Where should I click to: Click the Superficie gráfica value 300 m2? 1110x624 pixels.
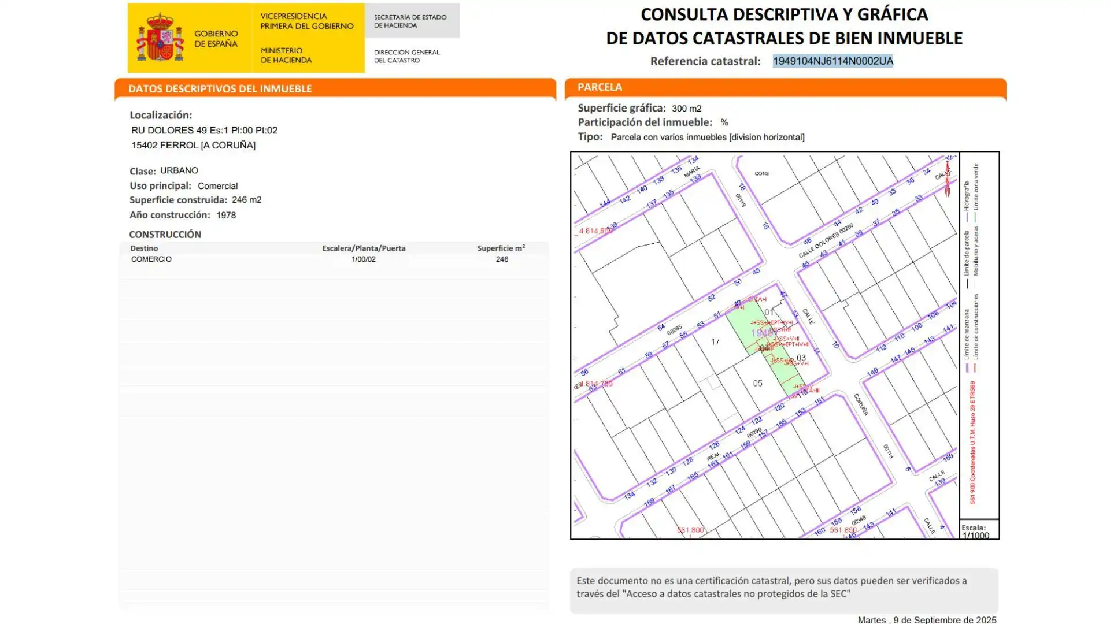click(686, 109)
